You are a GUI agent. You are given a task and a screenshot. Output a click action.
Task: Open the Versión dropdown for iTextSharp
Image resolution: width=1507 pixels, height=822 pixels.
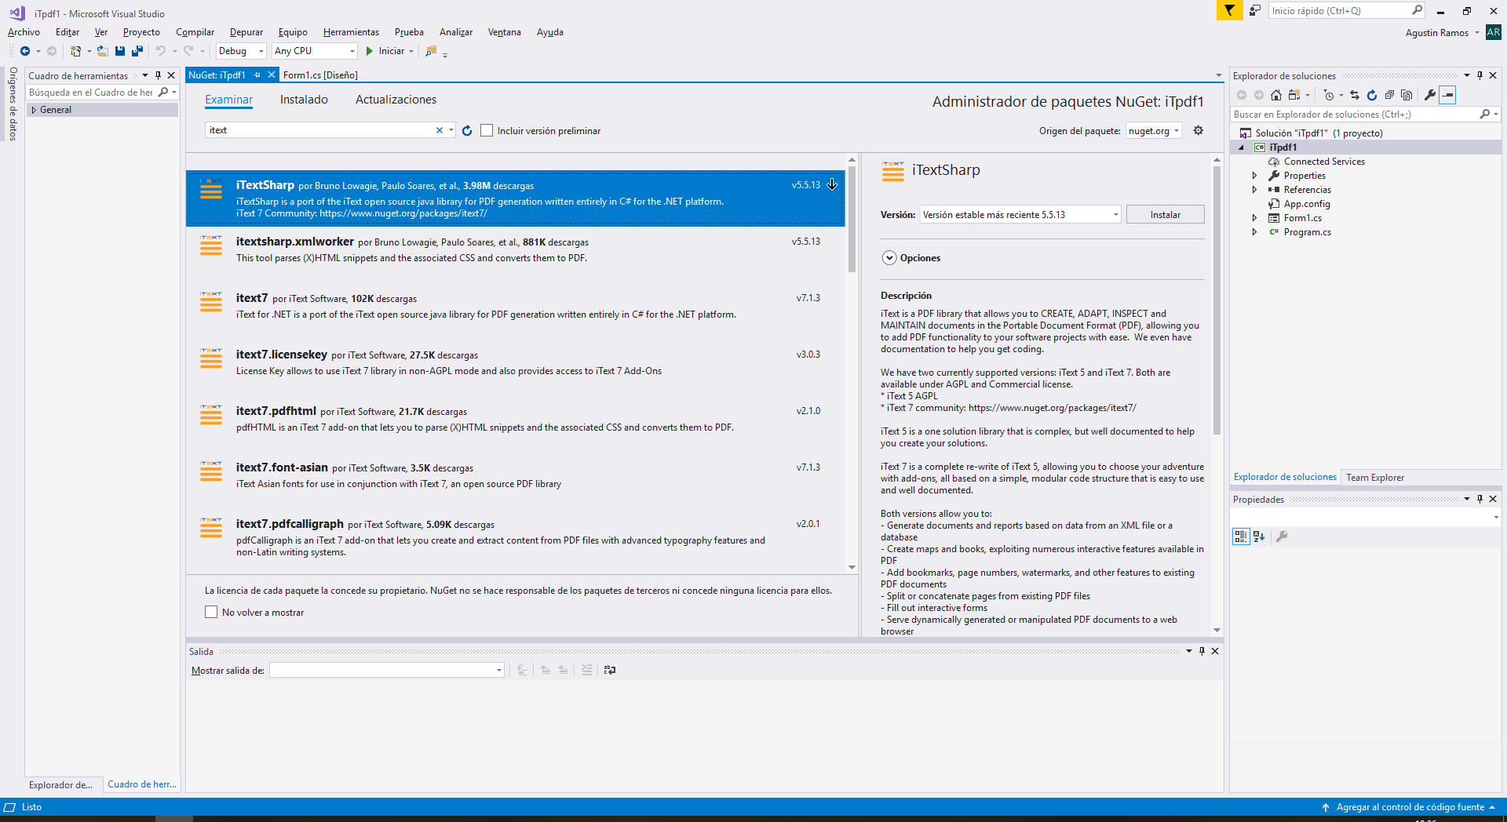pos(1020,215)
